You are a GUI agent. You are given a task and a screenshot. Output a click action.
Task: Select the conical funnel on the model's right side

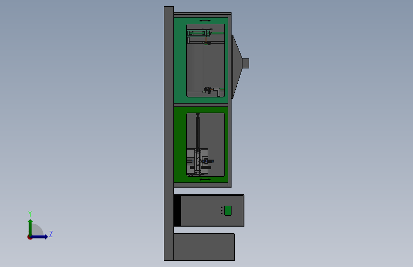(237, 67)
